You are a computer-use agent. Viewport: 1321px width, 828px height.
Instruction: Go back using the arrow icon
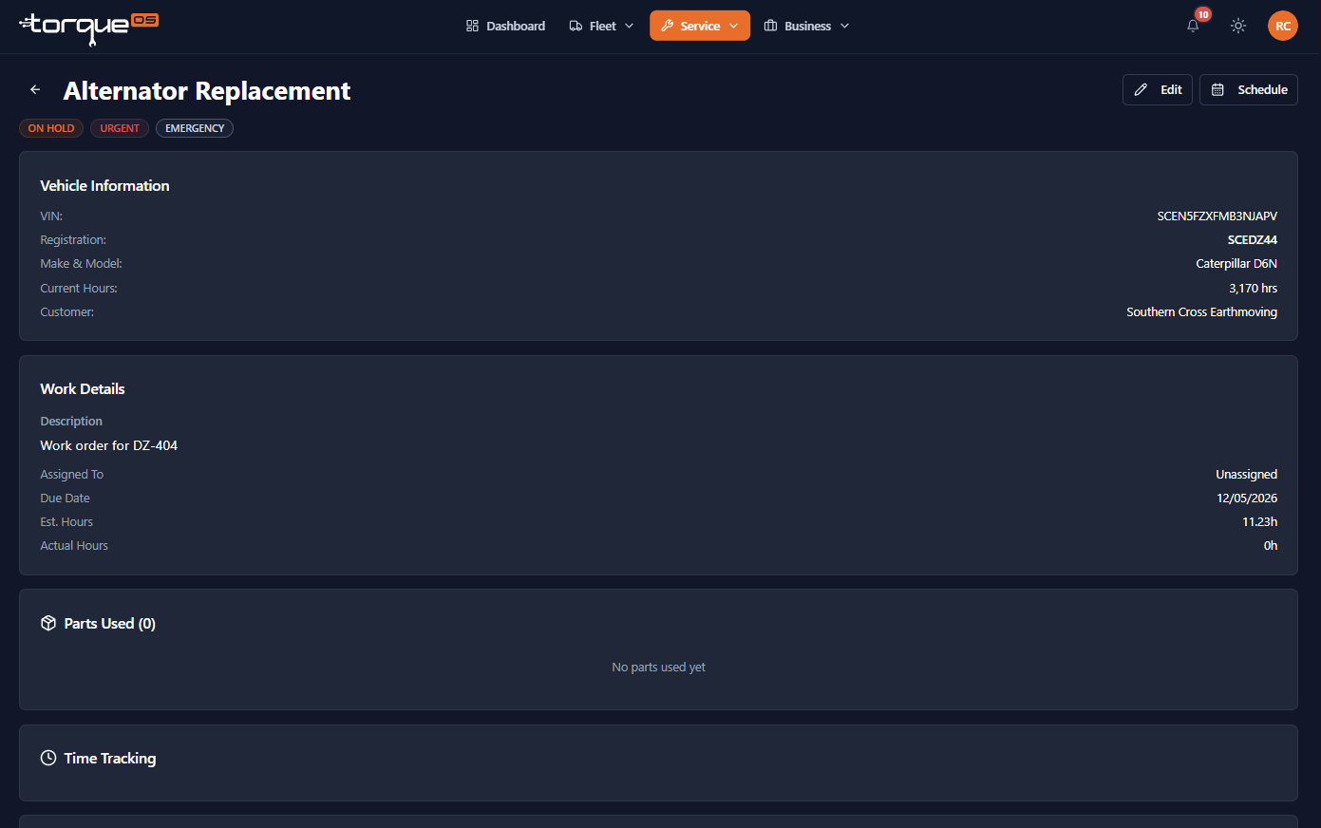point(35,89)
